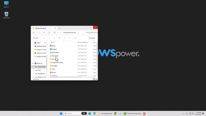Open Dieser PC desktop icon
This screenshot has width=206, height=116.
click(x=6, y=4)
